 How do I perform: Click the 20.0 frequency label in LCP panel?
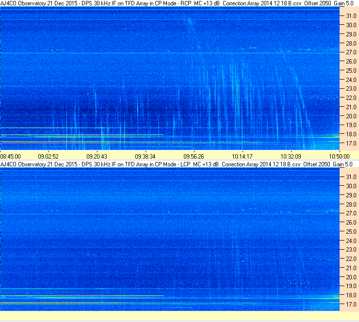[x=351, y=277]
